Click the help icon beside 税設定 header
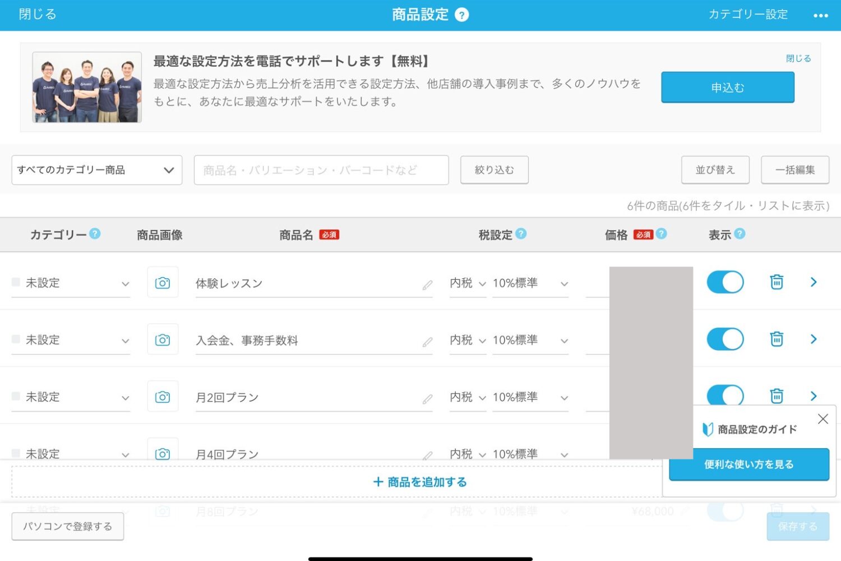Image resolution: width=841 pixels, height=561 pixels. coord(521,234)
